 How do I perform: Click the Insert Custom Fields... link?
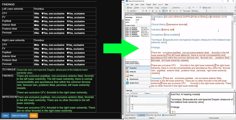click(132, 63)
